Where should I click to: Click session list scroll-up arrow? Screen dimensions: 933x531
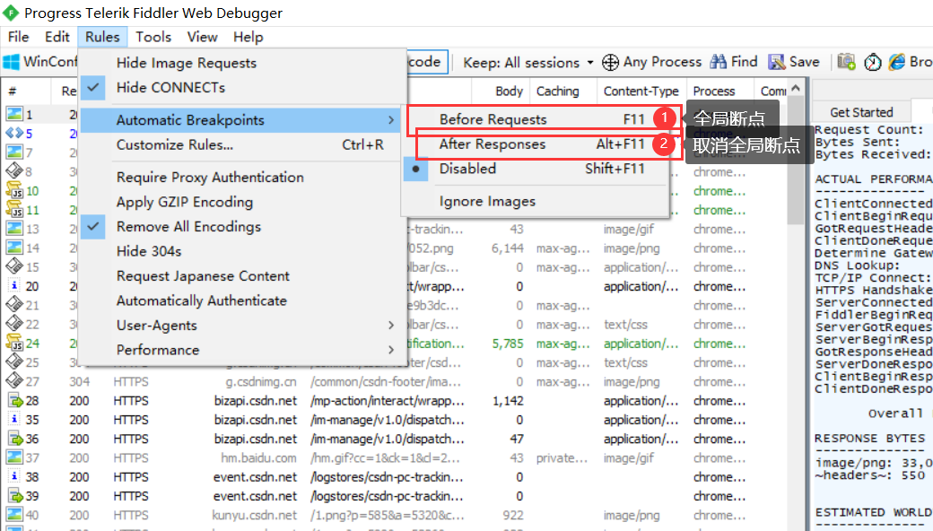point(796,88)
